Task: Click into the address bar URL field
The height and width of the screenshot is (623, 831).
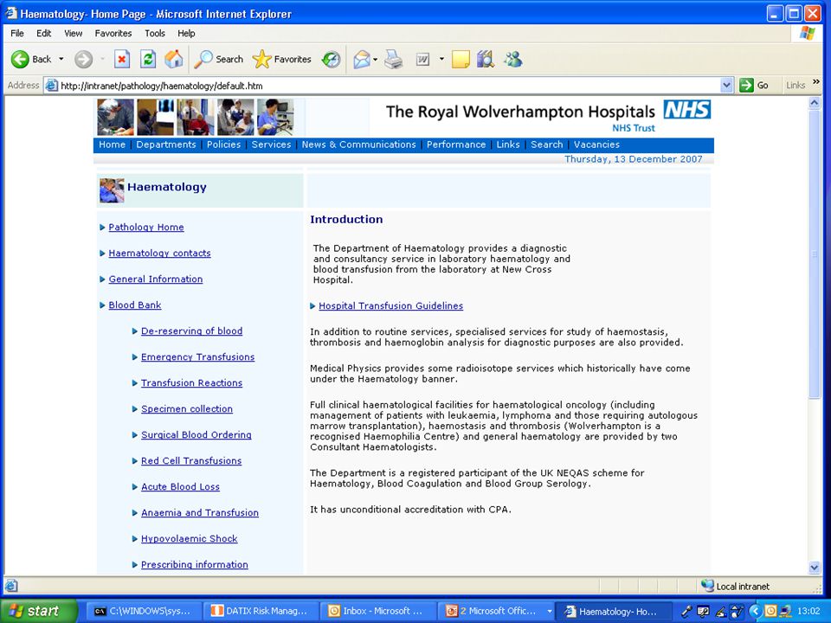Action: [382, 86]
